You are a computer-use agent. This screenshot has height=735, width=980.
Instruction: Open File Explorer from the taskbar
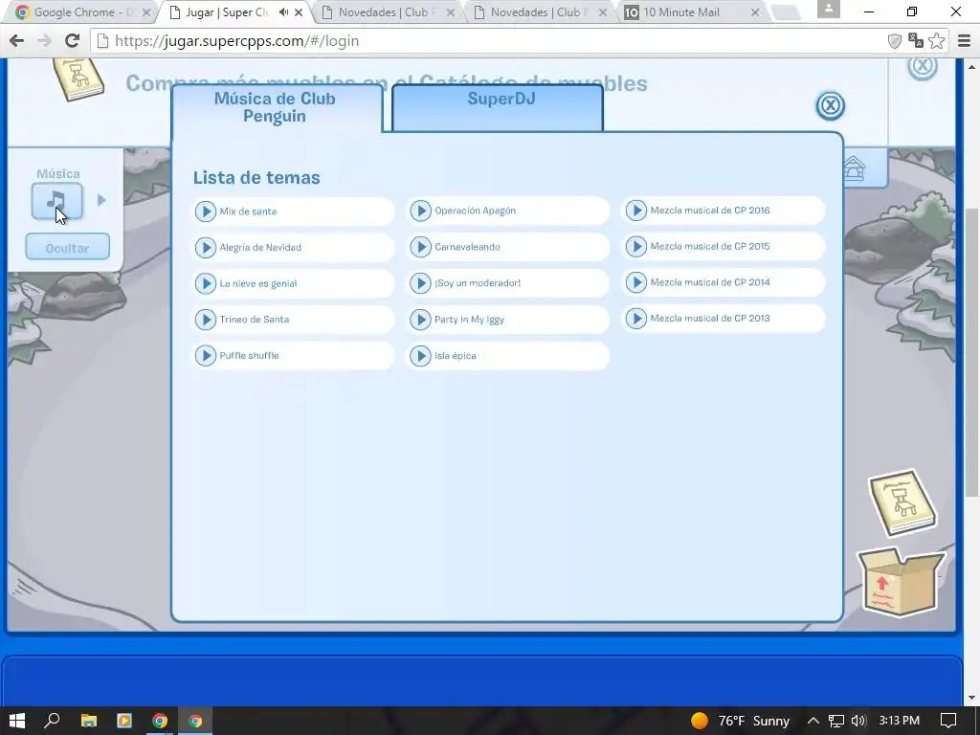(x=89, y=721)
